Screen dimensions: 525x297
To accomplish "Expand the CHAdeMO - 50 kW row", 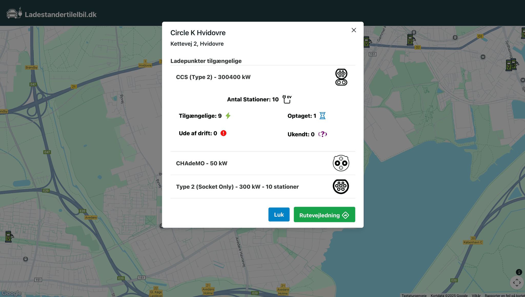I will (x=263, y=163).
